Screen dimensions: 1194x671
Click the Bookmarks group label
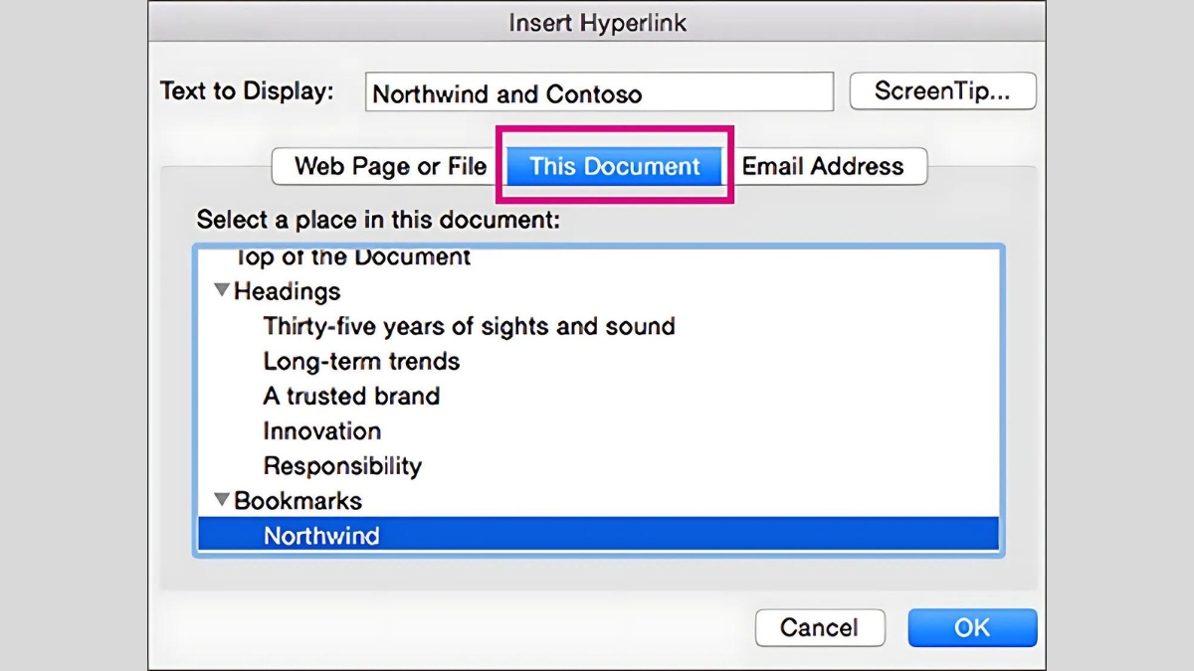[x=298, y=500]
